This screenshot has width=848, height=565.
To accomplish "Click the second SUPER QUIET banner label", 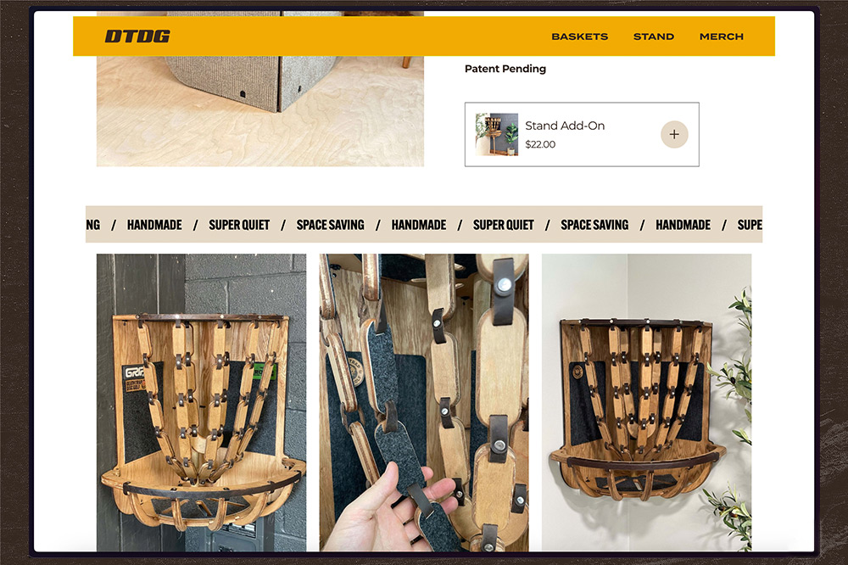I will [504, 225].
